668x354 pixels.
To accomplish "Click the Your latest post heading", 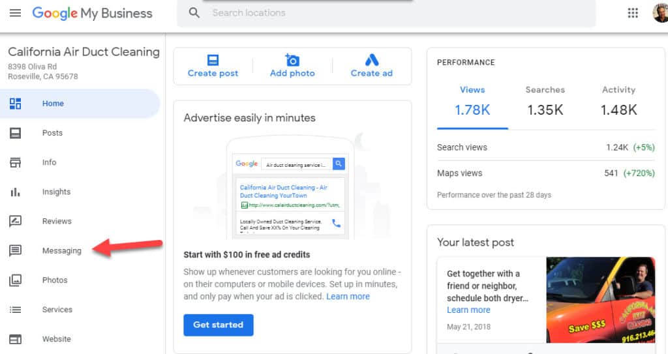I will (476, 243).
